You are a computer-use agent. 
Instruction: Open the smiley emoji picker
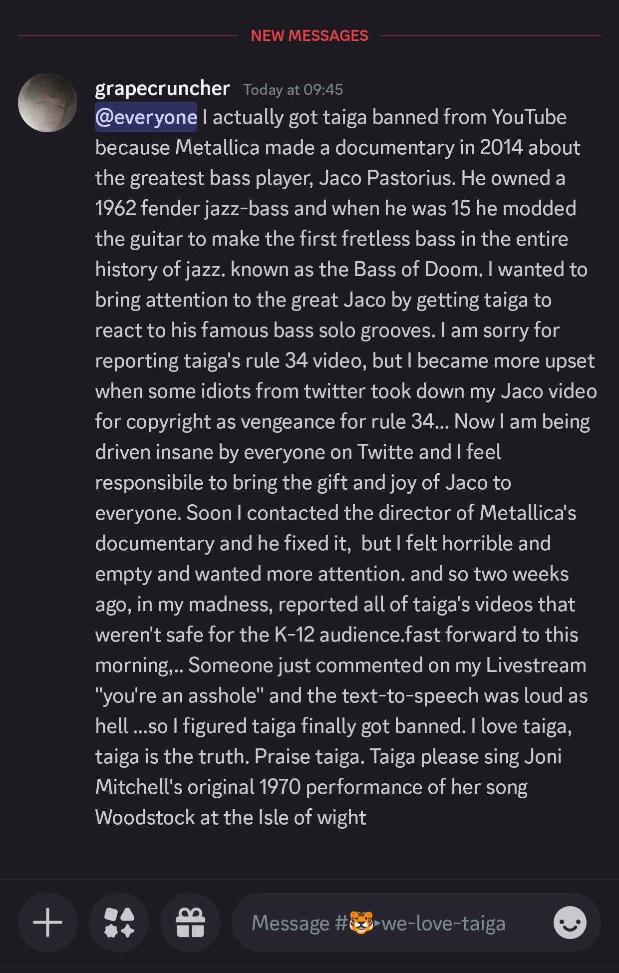pyautogui.click(x=570, y=923)
